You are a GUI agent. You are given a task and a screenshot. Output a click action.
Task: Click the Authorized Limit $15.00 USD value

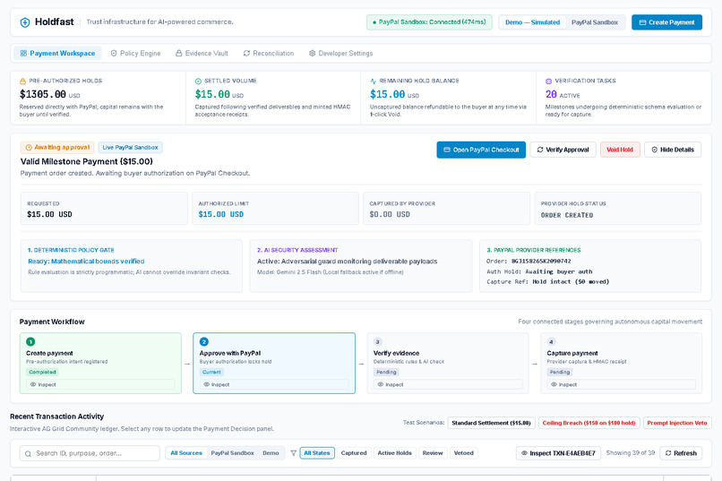221,214
